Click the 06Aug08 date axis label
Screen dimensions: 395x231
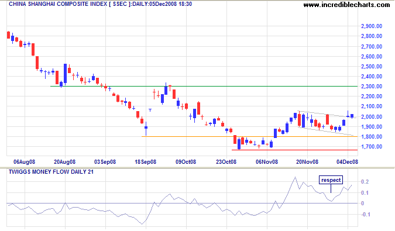(x=24, y=162)
